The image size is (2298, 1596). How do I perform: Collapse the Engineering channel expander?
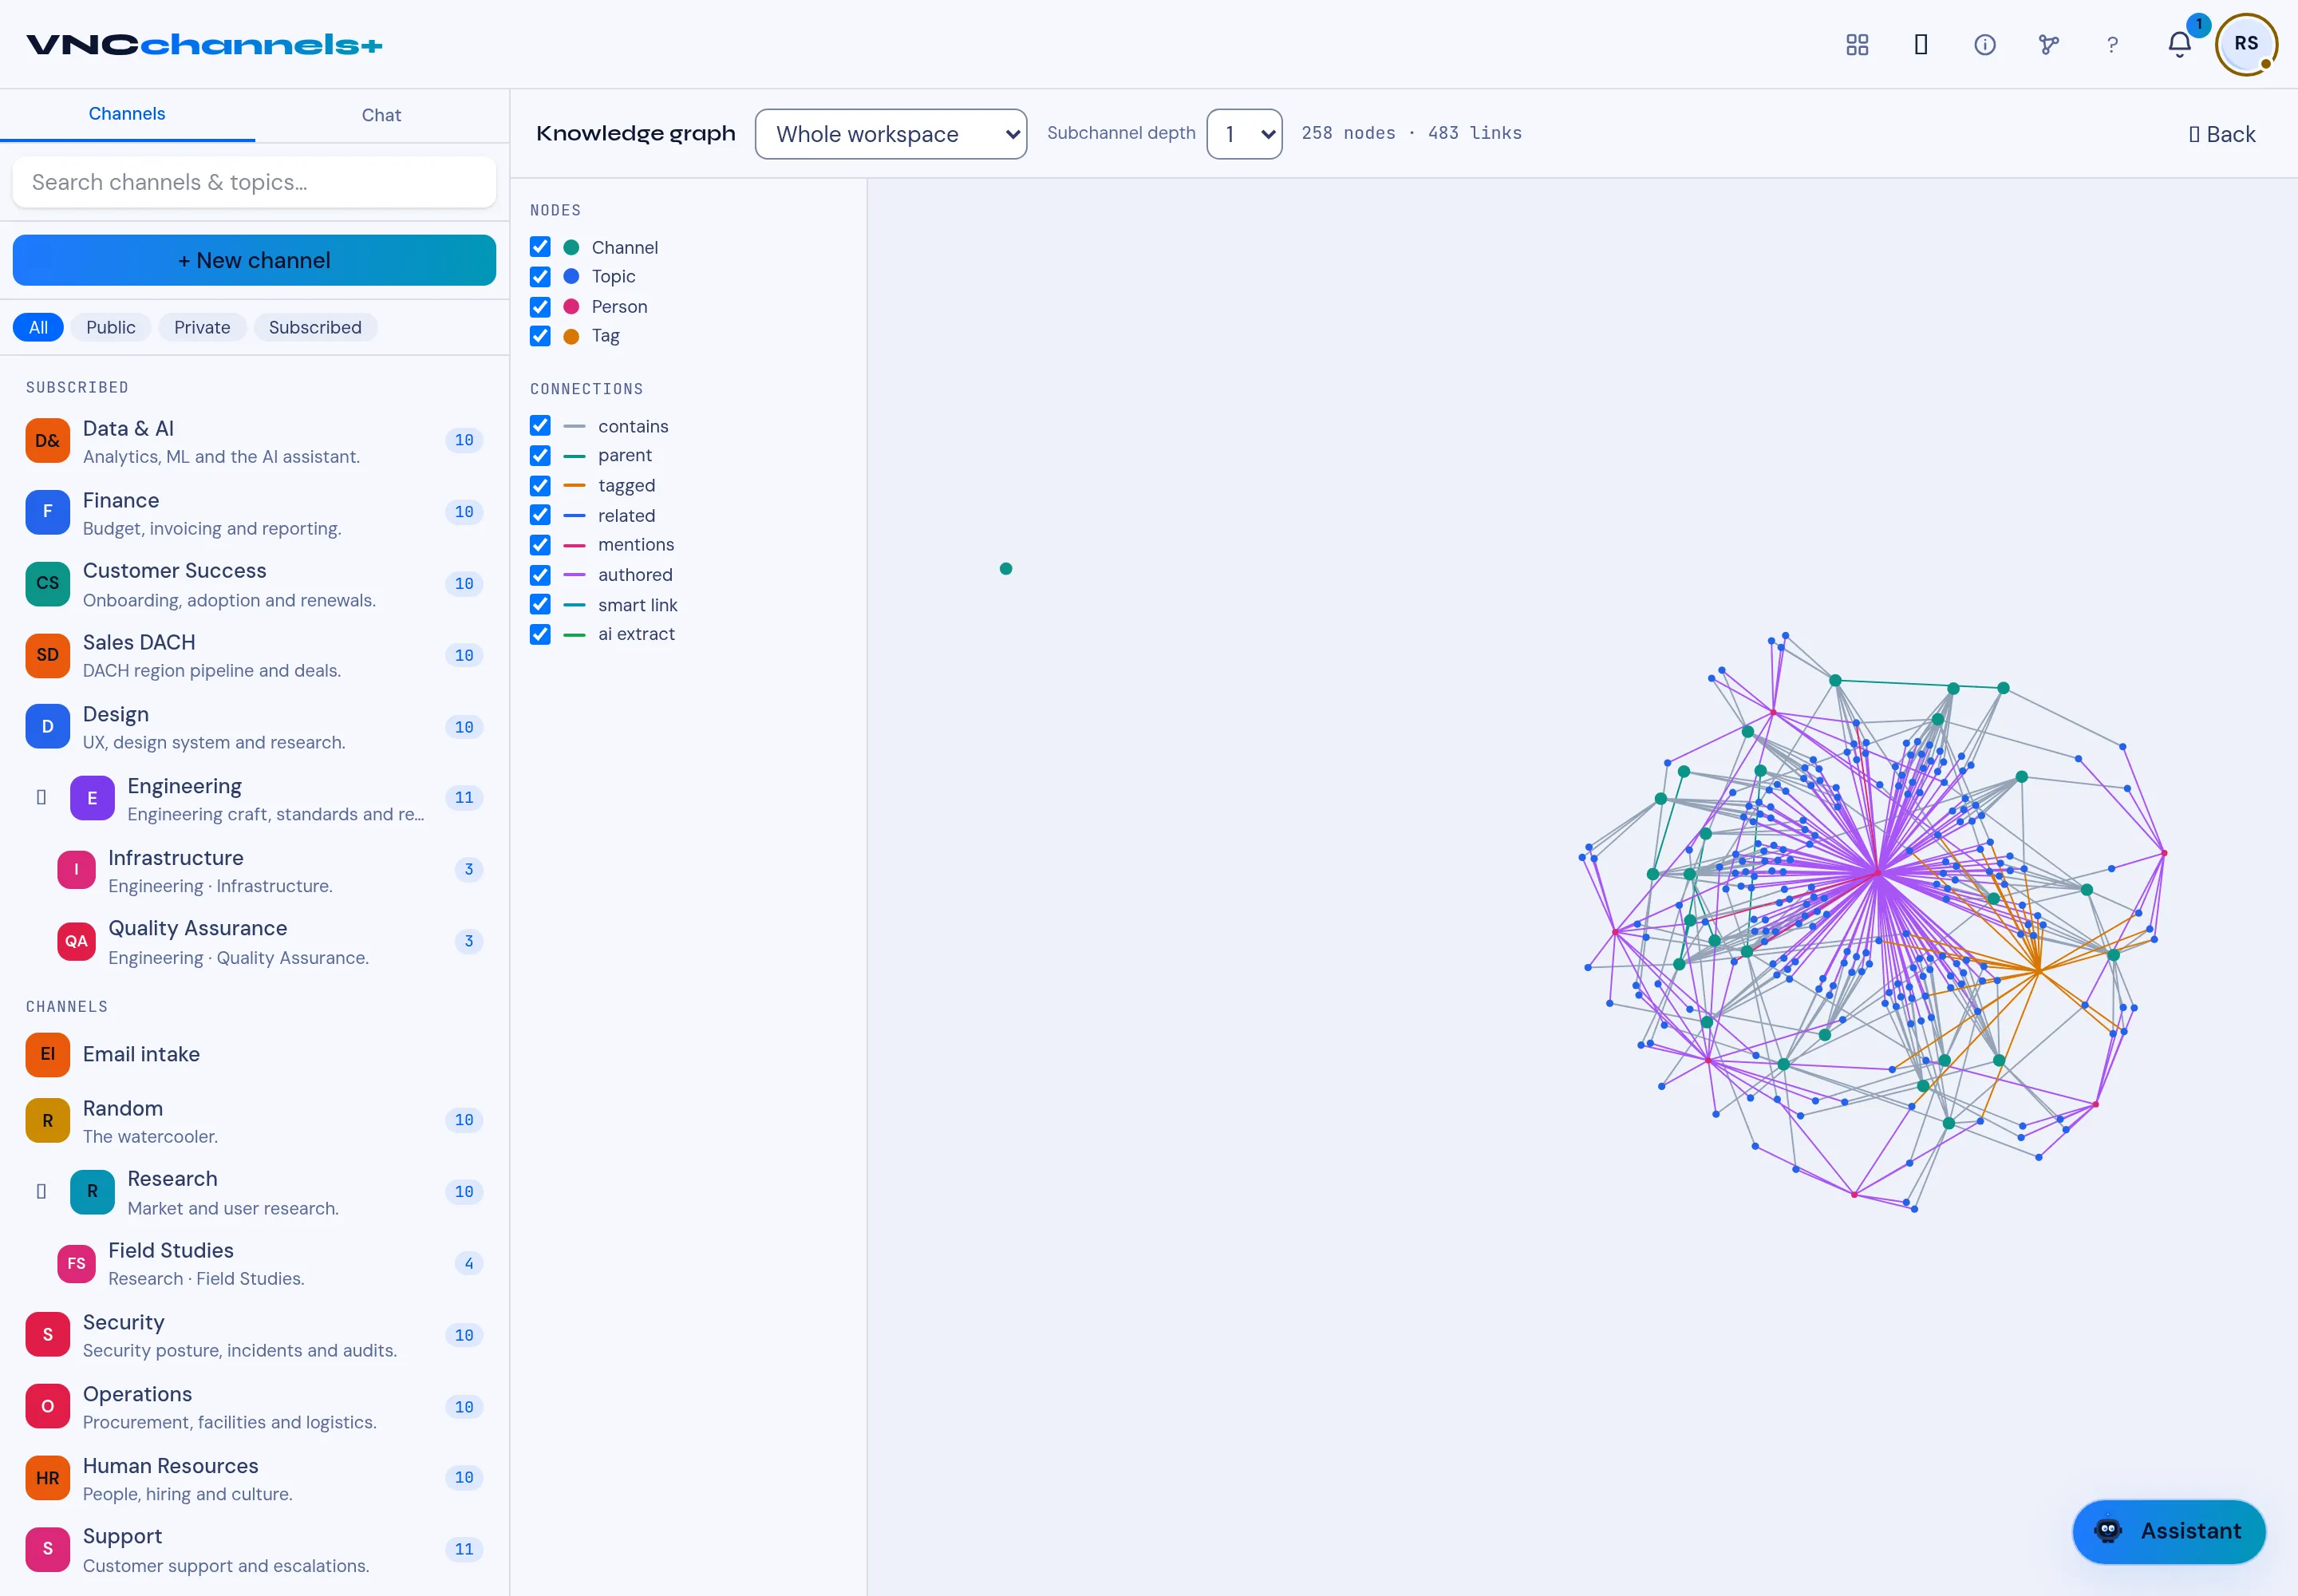click(41, 798)
